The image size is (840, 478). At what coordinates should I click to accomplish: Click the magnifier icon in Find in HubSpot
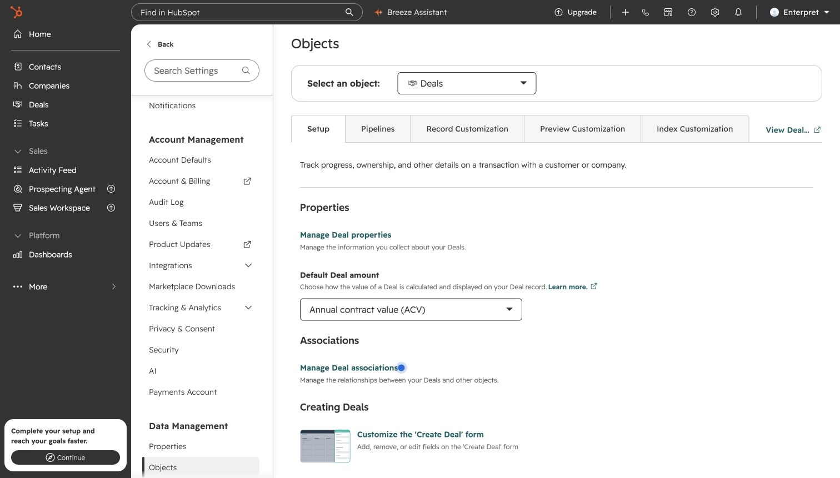pos(349,12)
